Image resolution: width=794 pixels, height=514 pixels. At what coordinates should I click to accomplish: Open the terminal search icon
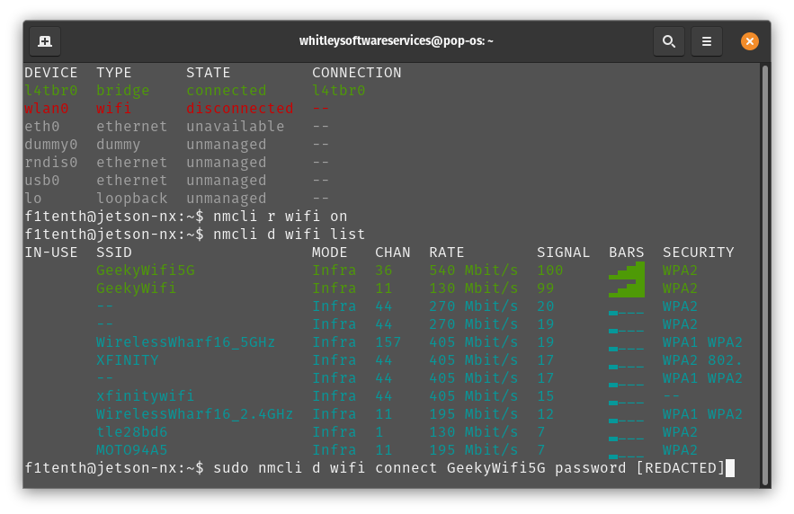[x=669, y=41]
